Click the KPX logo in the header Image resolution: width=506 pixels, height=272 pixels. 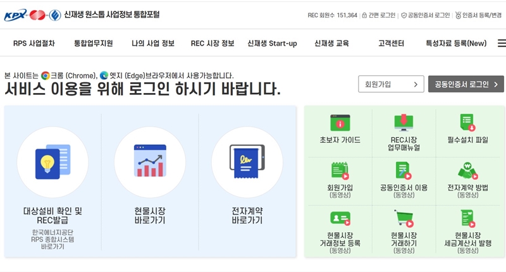(x=15, y=15)
